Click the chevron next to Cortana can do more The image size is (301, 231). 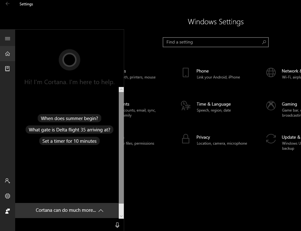point(101,211)
